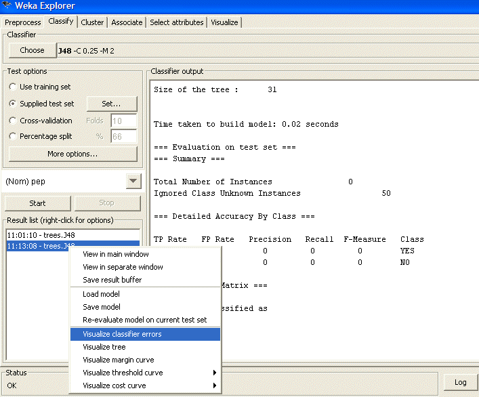Switch to the Preprocess tab

coord(23,22)
